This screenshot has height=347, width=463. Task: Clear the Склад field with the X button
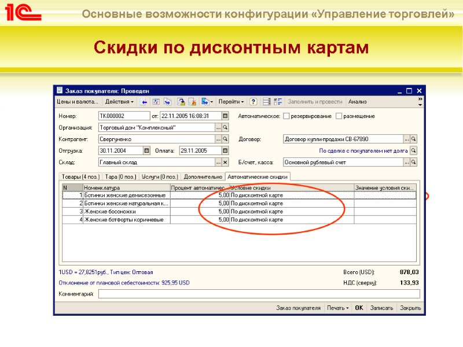[x=225, y=162]
